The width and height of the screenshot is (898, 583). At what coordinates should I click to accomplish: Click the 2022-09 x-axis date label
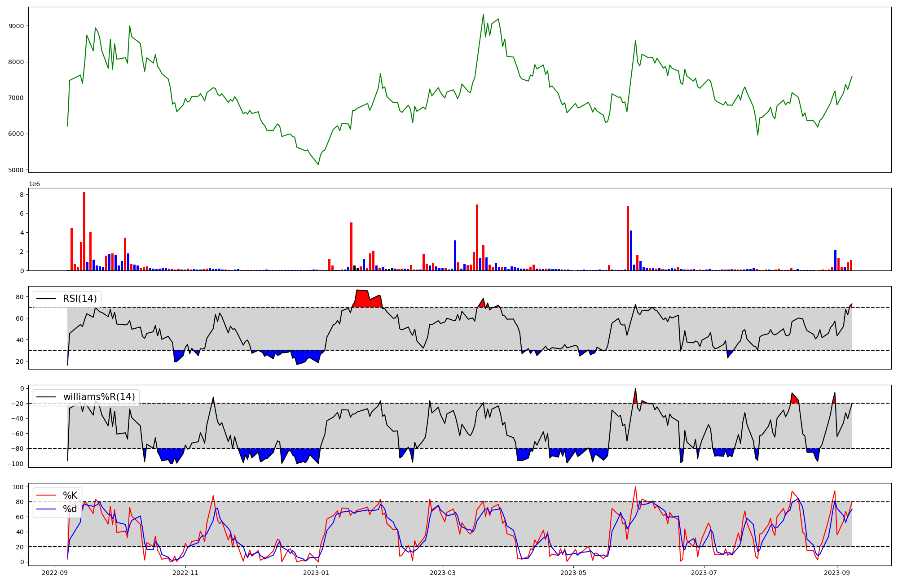(x=55, y=573)
